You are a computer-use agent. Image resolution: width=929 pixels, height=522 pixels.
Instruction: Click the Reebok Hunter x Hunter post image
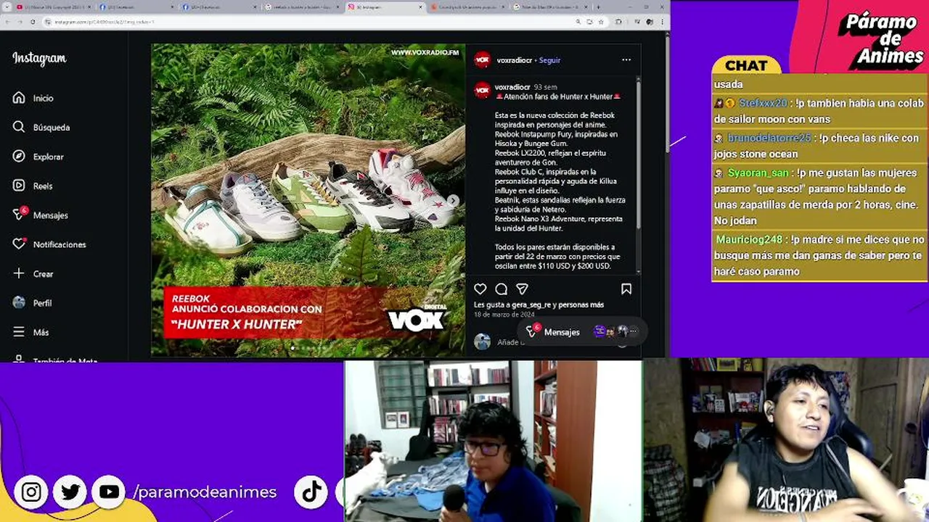308,200
